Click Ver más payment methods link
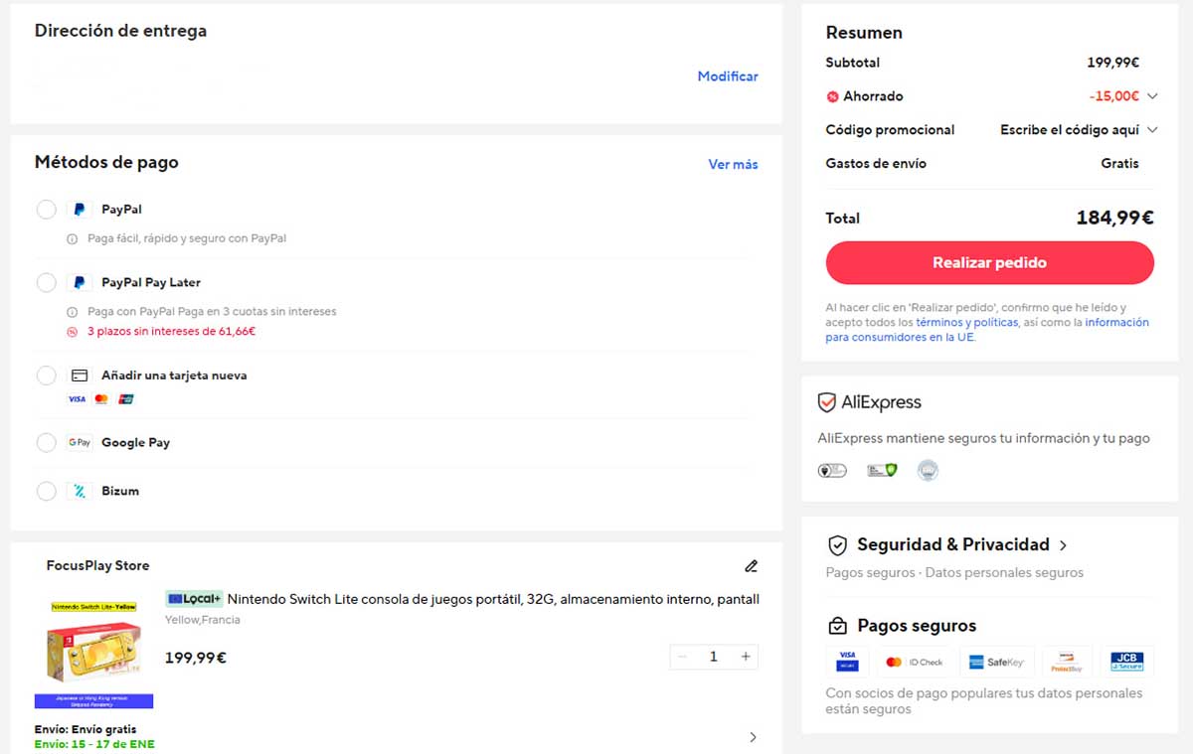Screen dimensions: 1193x754 (733, 164)
